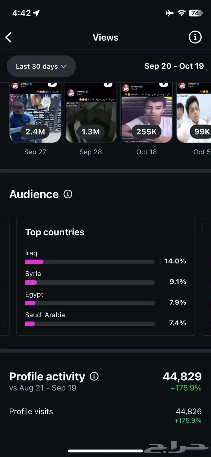
Task: Tap the Iraq percentage bar
Action: [x=90, y=262]
